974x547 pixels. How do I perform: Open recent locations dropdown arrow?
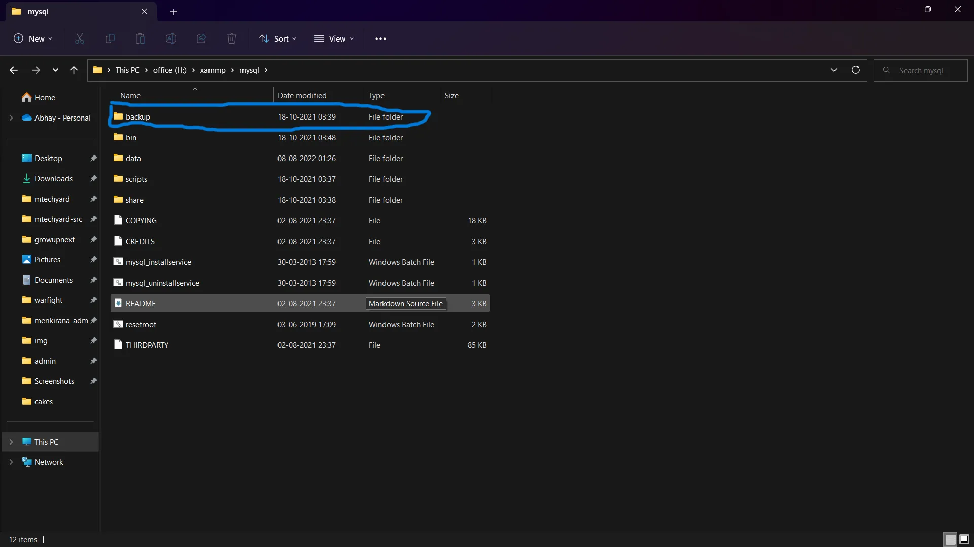[x=55, y=70]
